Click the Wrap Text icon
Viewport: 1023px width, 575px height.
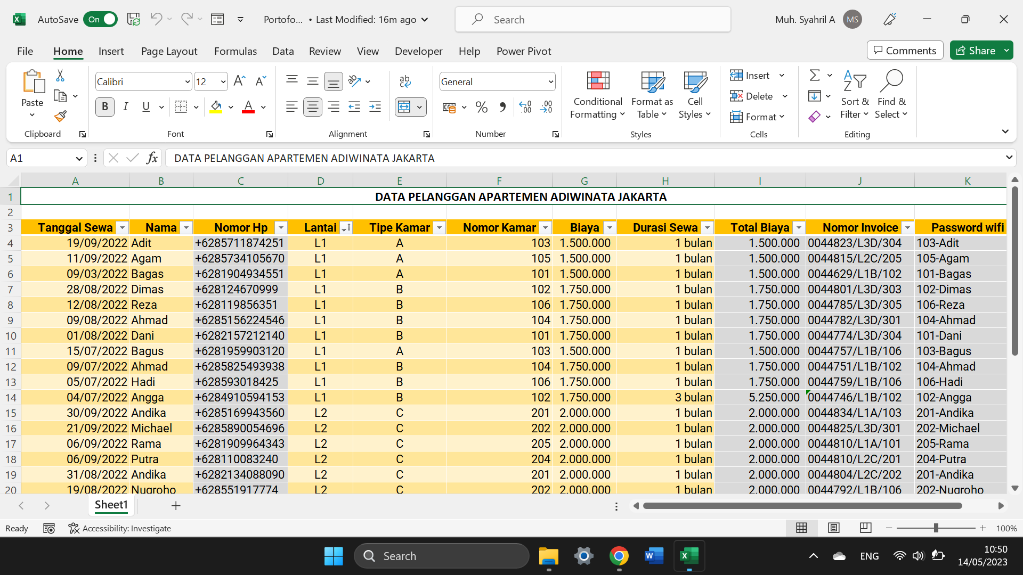405,81
